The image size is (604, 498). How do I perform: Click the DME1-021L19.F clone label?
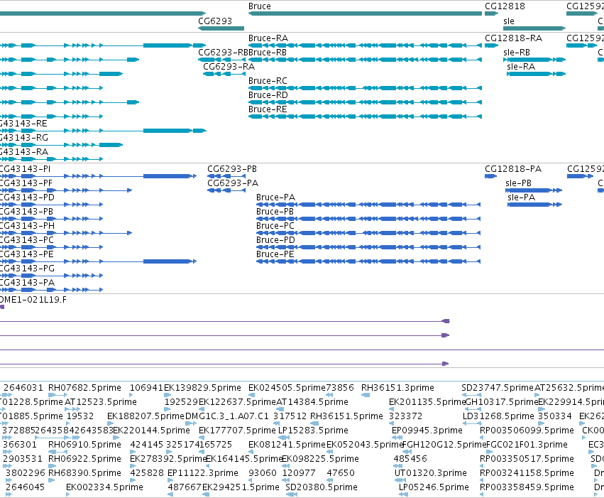click(x=33, y=300)
